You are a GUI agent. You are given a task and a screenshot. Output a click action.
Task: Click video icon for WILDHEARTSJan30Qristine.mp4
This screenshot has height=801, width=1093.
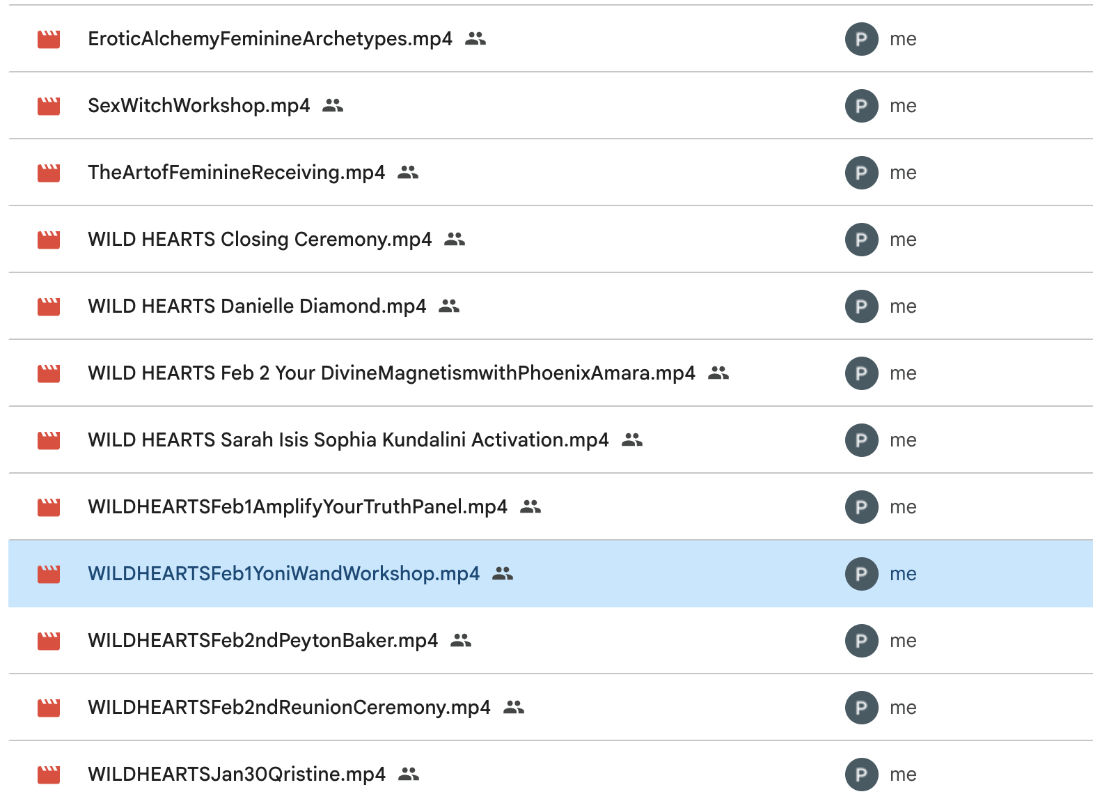tap(49, 775)
